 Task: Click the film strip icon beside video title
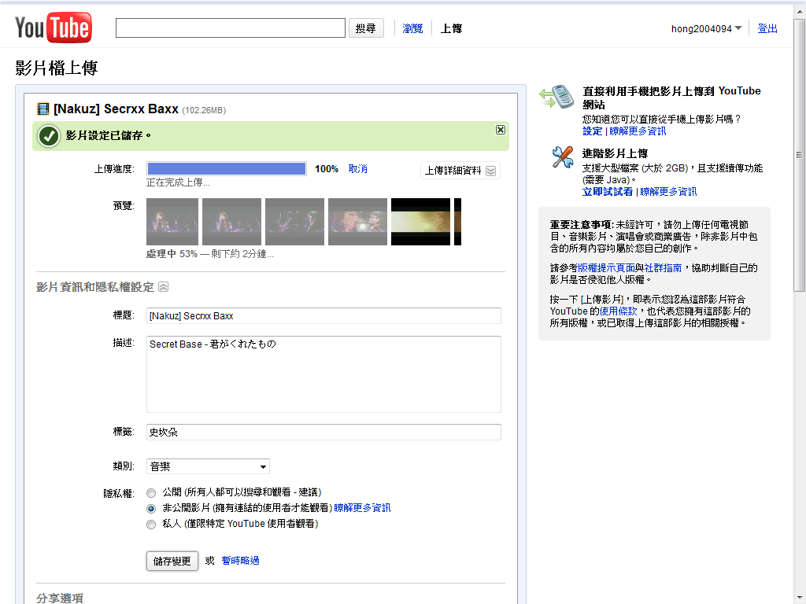43,109
